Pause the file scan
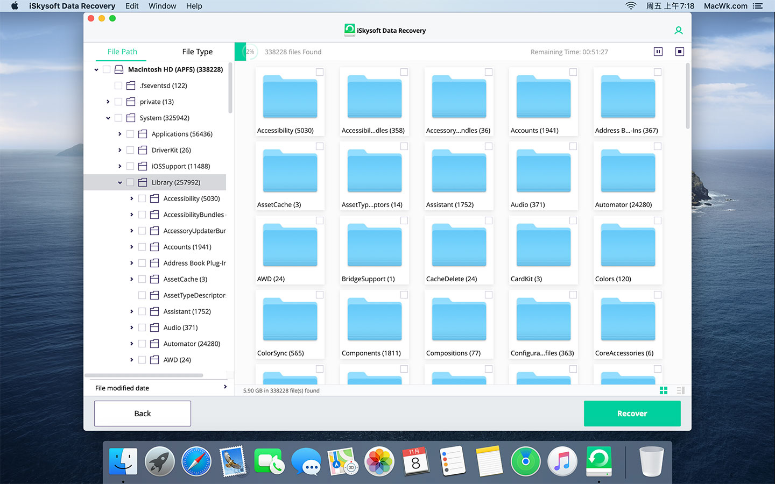 coord(658,52)
